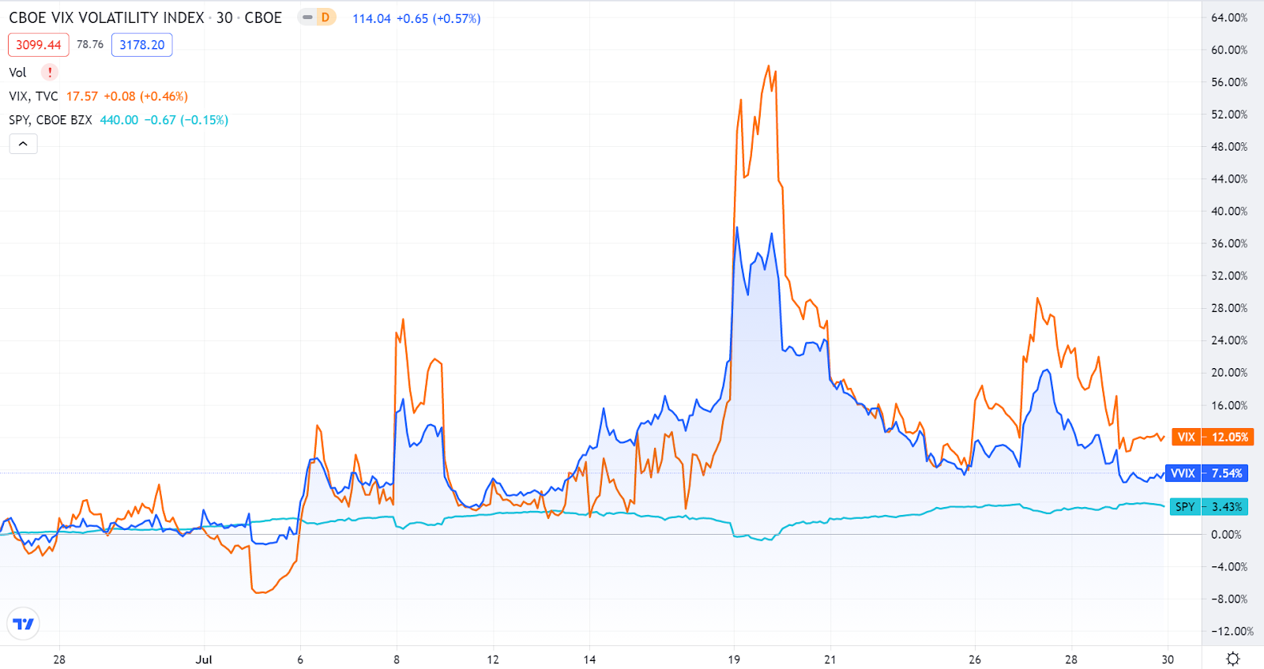1264x669 pixels.
Task: Click the 64.00% price axis label
Action: [x=1229, y=17]
